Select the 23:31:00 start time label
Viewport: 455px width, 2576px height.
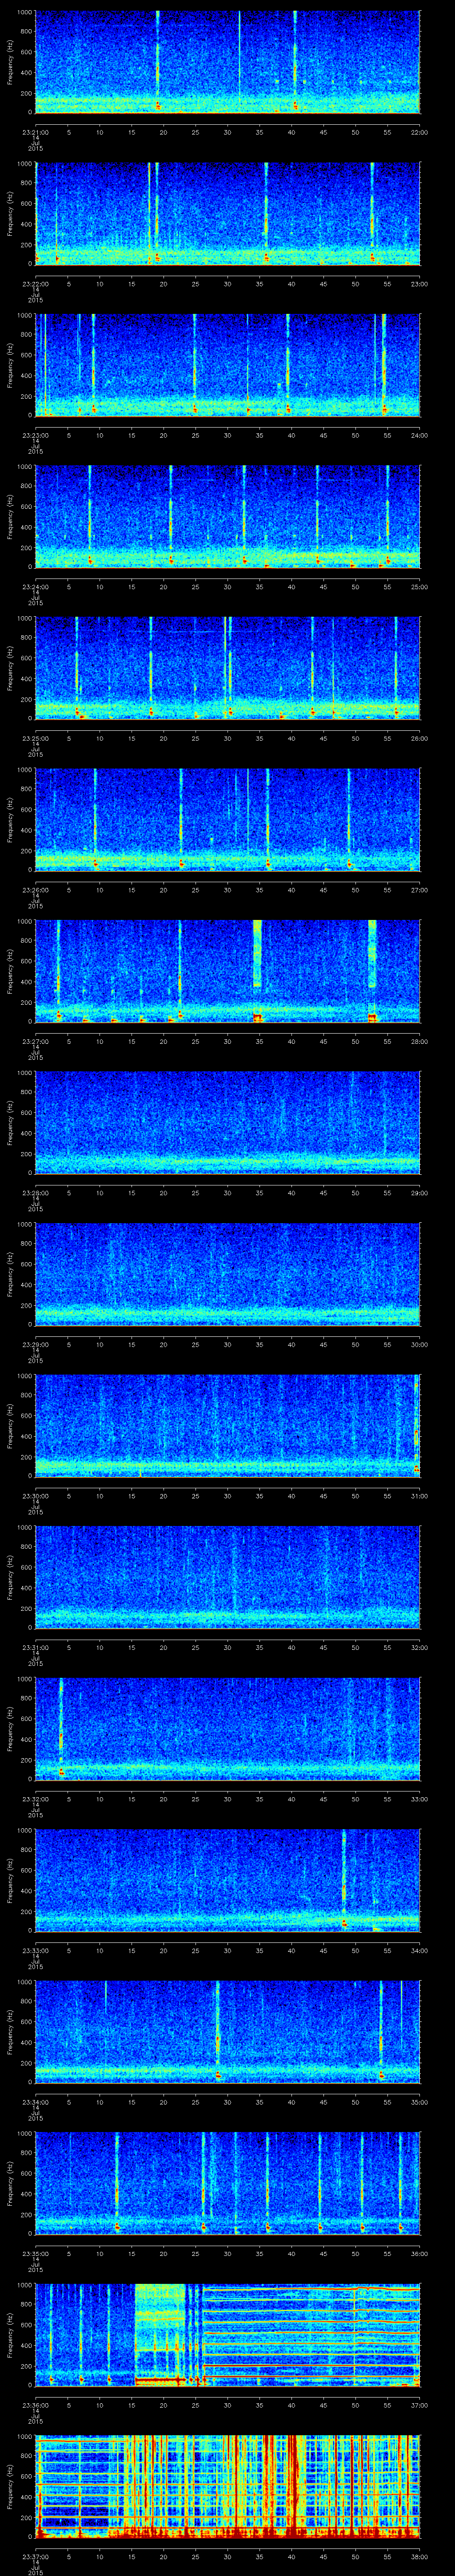(35, 1647)
